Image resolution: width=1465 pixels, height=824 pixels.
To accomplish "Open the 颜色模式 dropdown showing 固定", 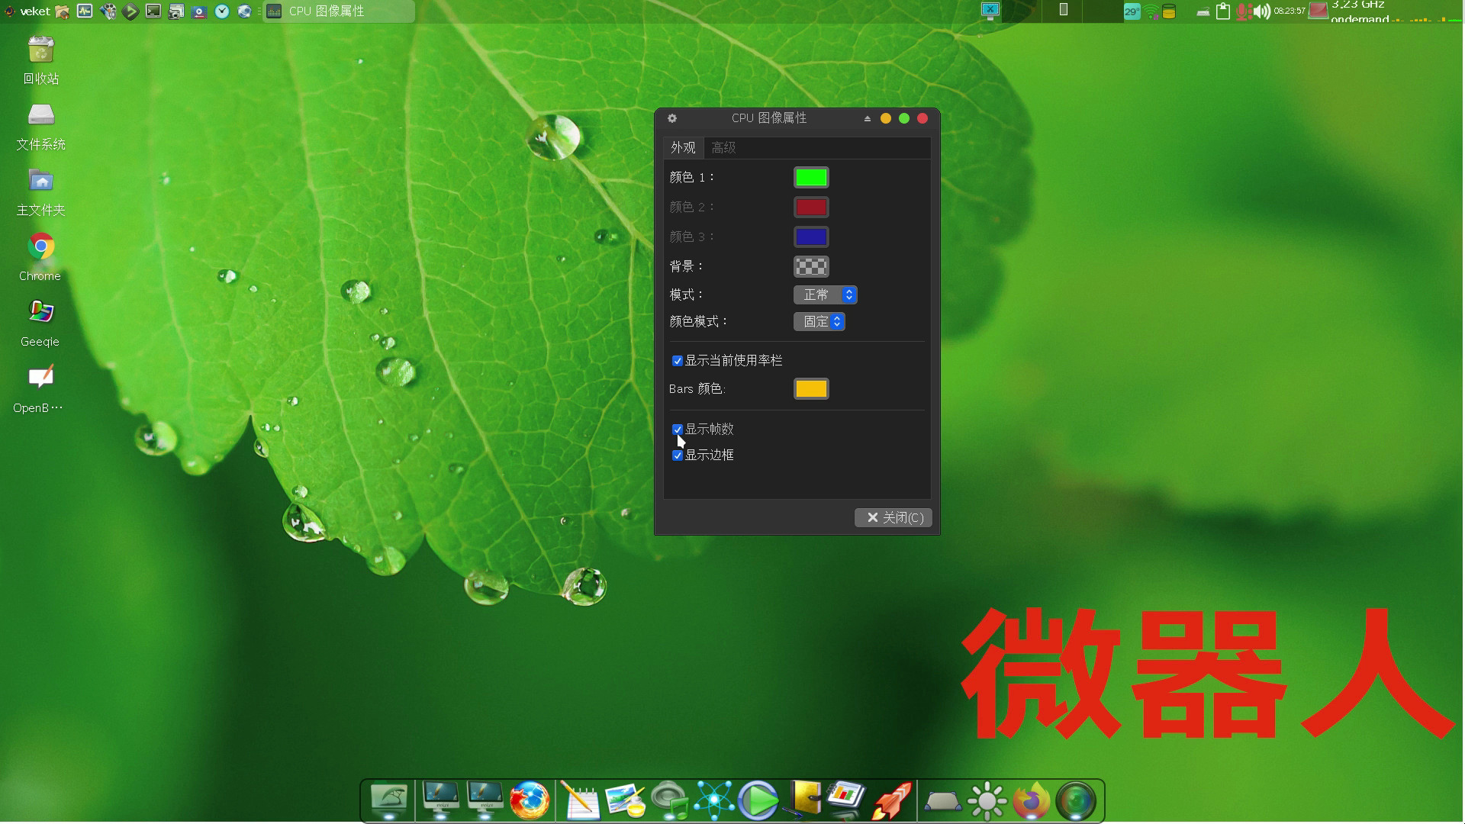I will (819, 322).
